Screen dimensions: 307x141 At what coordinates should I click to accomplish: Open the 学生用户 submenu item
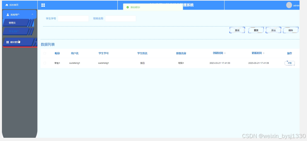click(18, 31)
